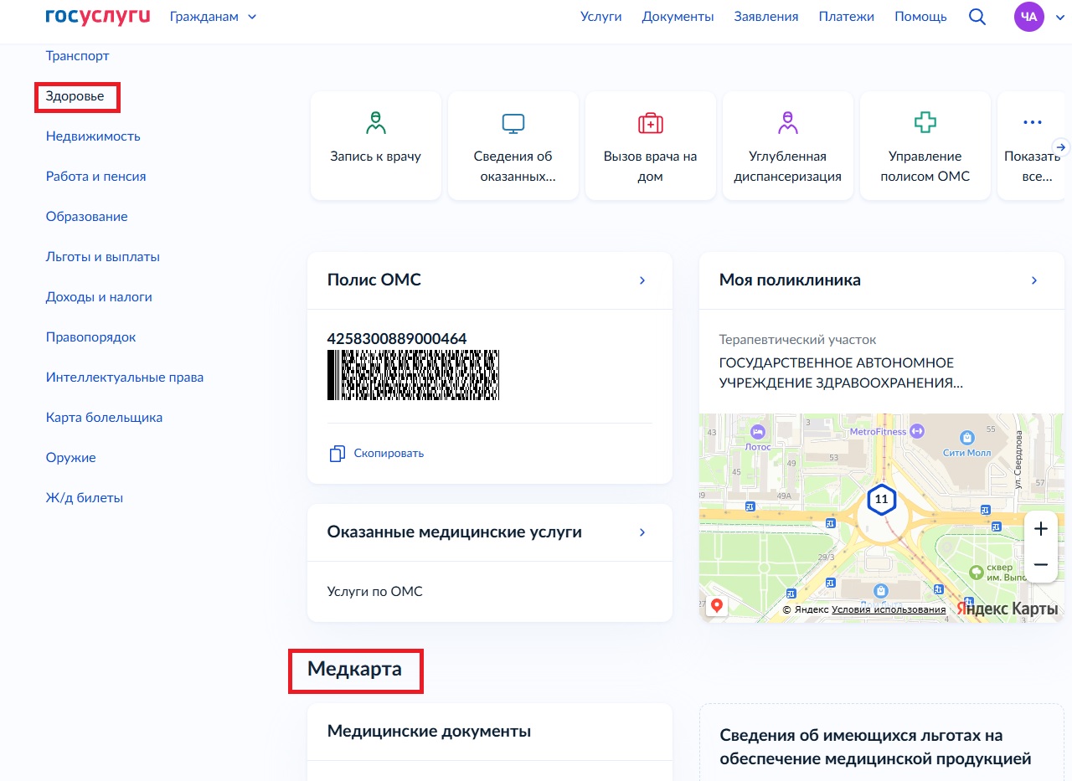Open the Платежи menu item

[846, 16]
